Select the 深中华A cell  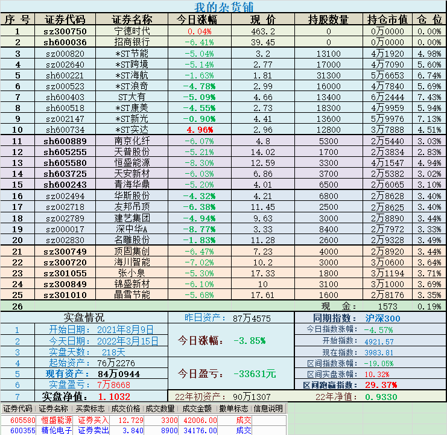click(132, 229)
